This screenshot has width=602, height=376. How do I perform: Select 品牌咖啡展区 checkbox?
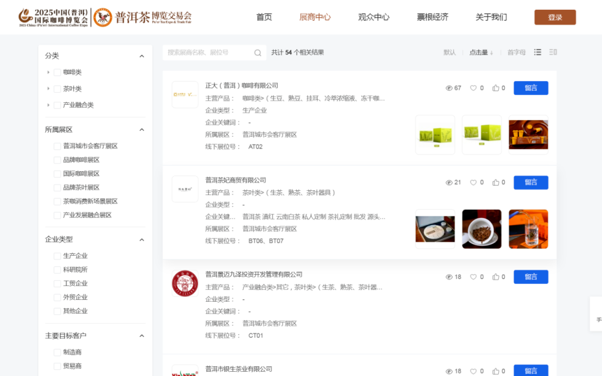point(57,160)
